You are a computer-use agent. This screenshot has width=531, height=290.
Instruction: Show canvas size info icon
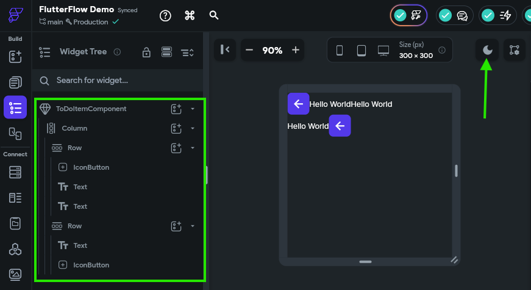(442, 50)
